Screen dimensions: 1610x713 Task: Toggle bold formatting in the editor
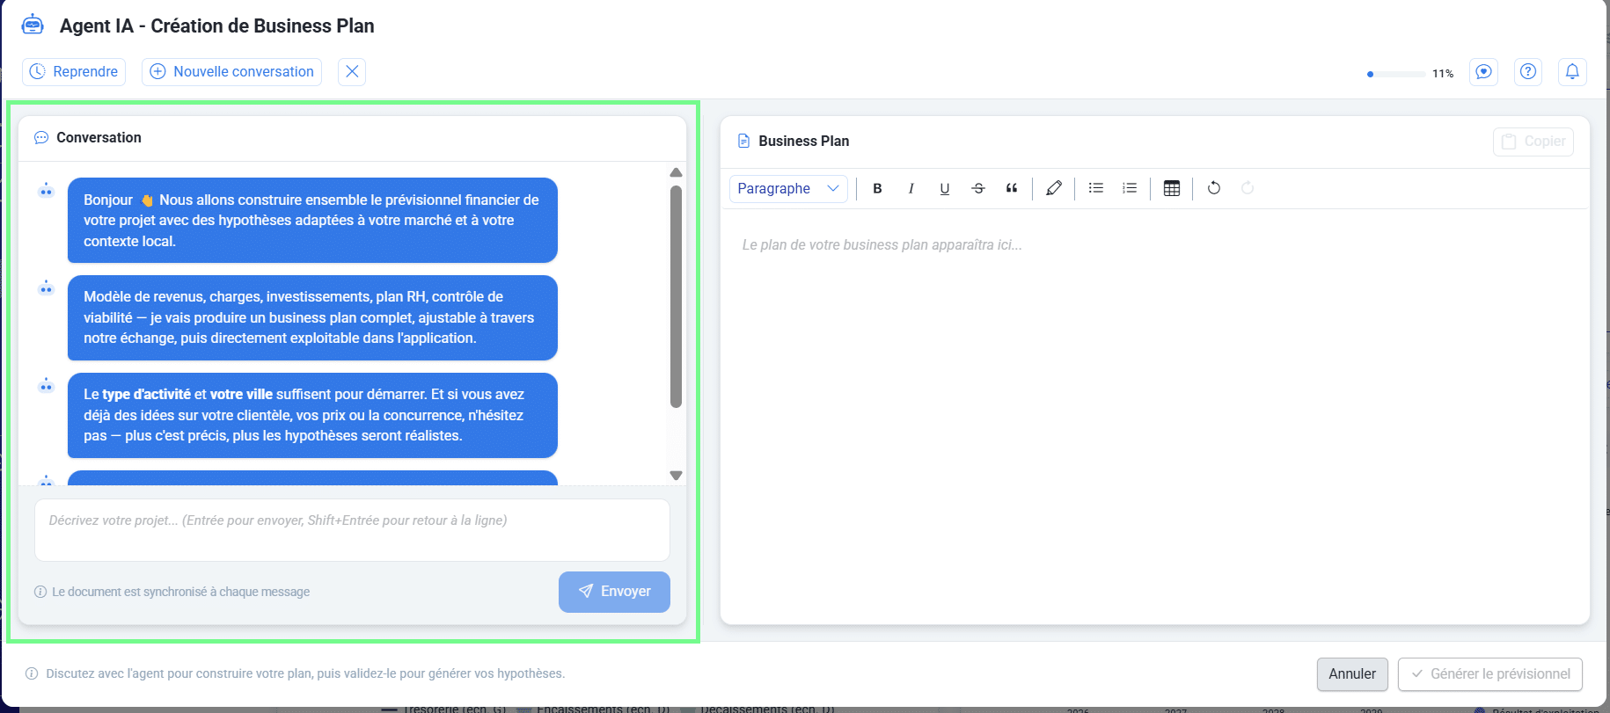(877, 188)
